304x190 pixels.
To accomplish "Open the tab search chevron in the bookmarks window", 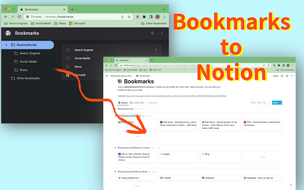I will 164,9.
